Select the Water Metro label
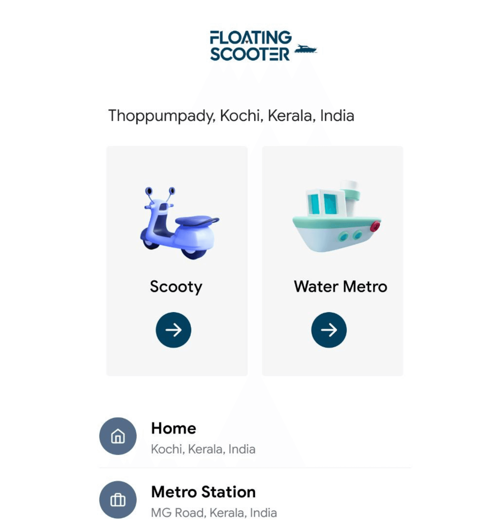 [340, 287]
